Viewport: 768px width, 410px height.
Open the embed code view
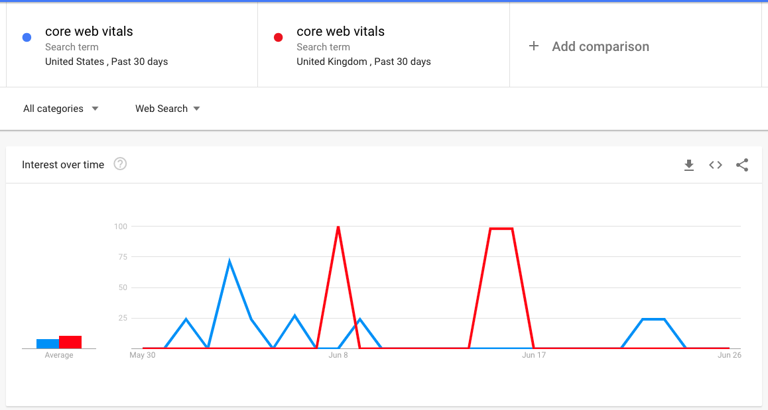[715, 165]
